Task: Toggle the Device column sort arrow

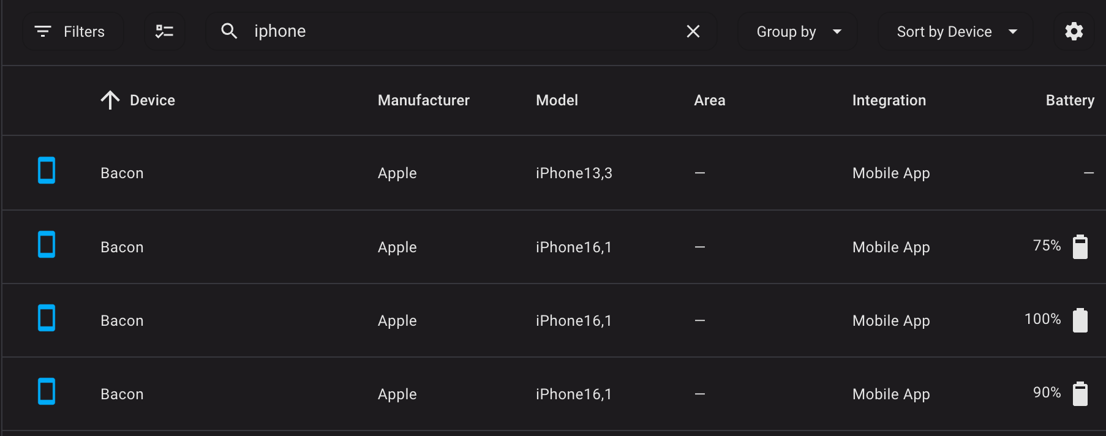Action: 110,100
